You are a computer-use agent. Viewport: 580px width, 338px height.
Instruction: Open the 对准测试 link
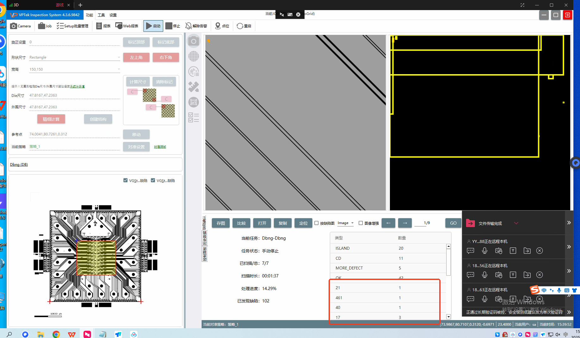[160, 147]
